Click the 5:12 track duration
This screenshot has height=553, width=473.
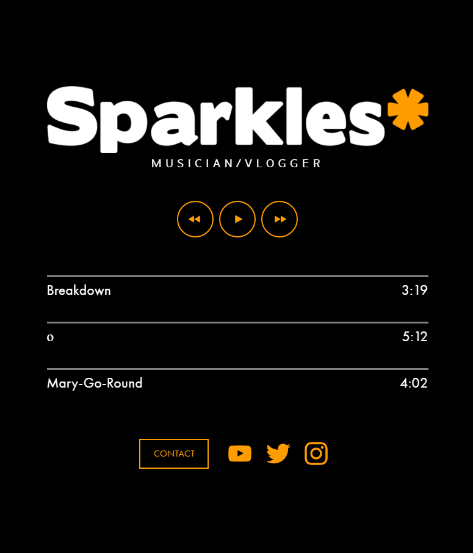(415, 337)
